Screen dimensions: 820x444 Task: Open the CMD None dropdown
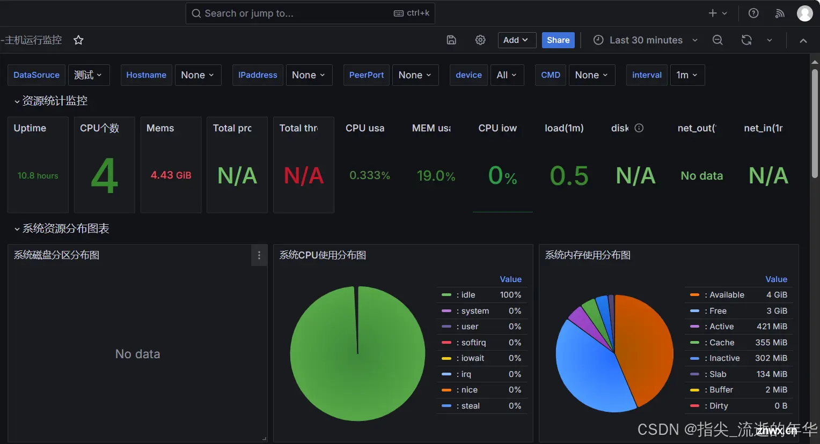pos(592,75)
